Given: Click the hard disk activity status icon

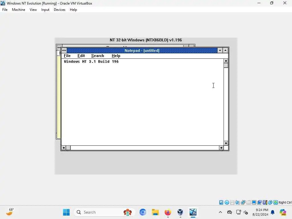Looking at the screenshot, I should click(x=221, y=202).
